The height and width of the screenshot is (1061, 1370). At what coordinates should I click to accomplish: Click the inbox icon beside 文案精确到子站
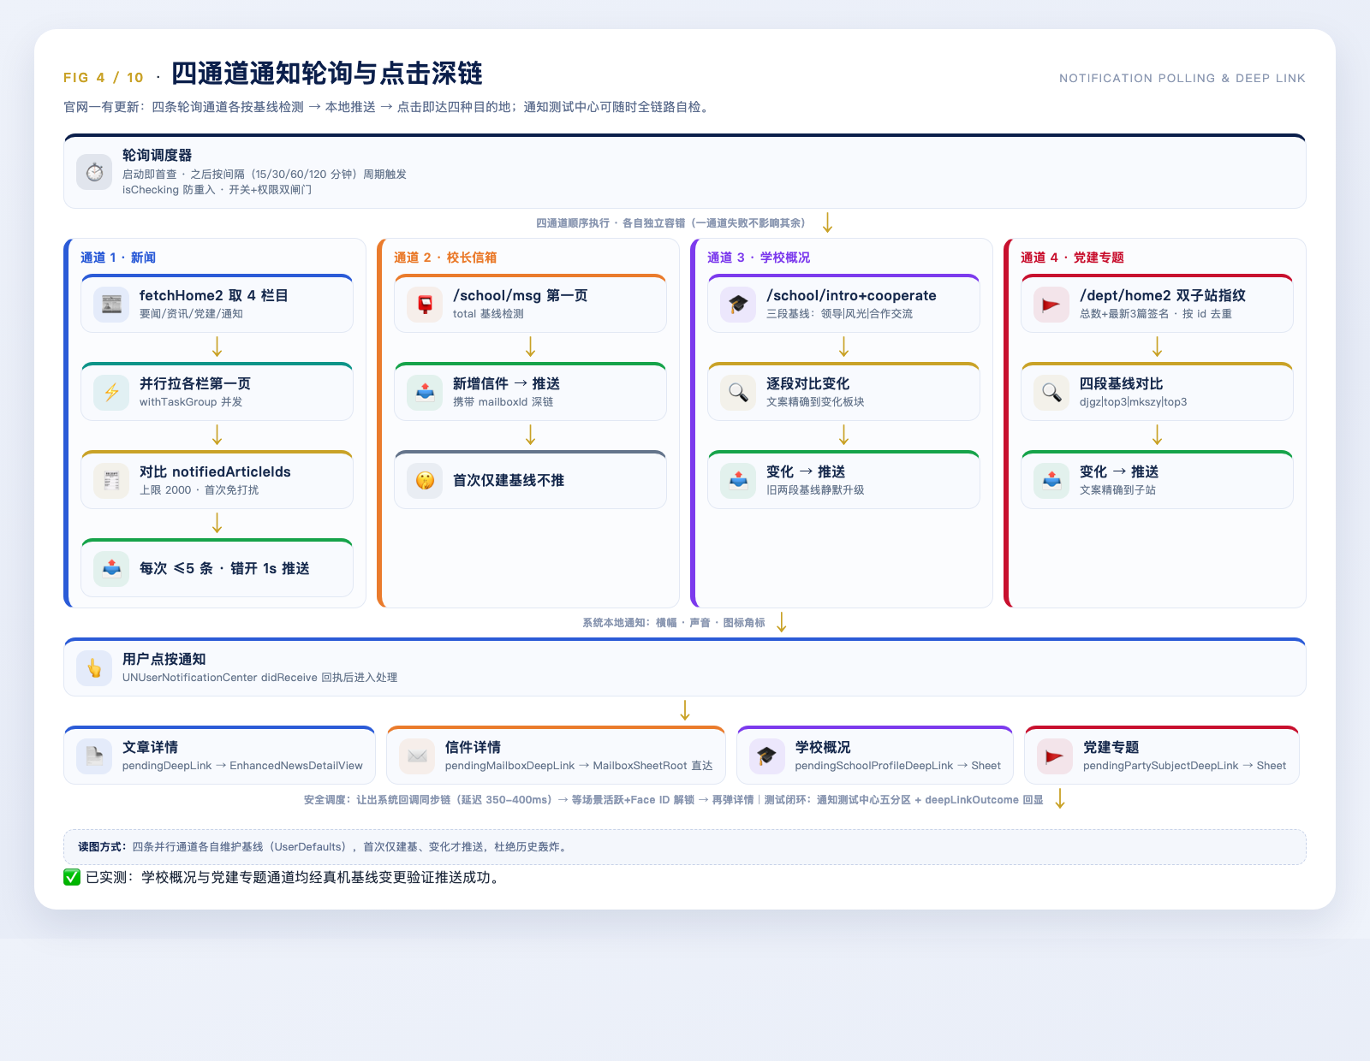click(x=1051, y=481)
